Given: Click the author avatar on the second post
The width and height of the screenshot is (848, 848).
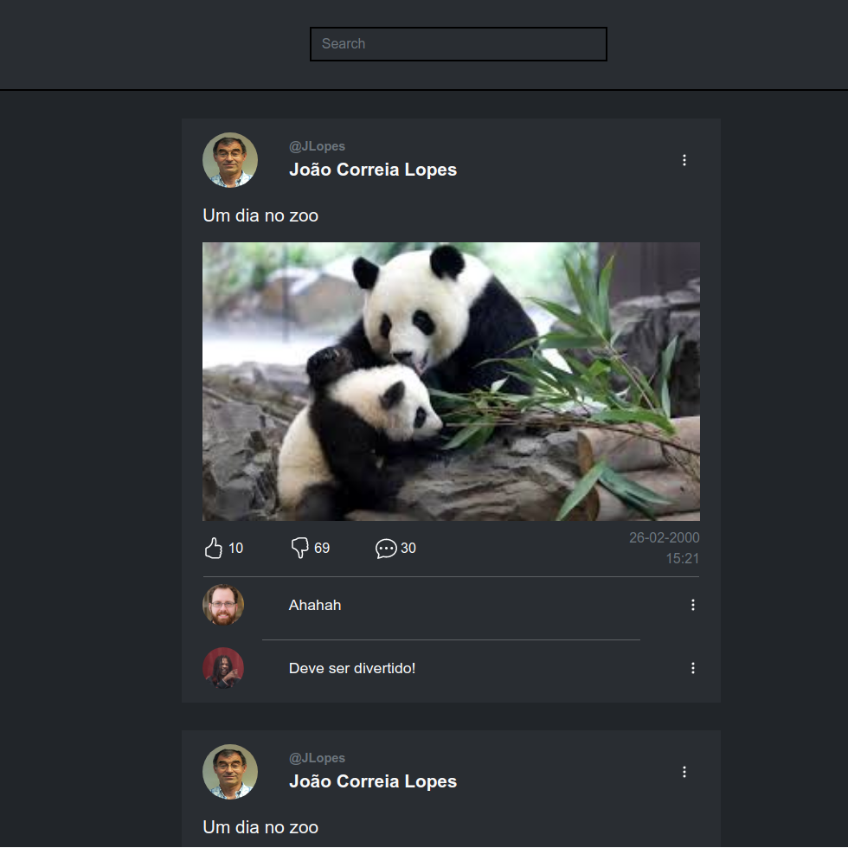Looking at the screenshot, I should pyautogui.click(x=230, y=772).
